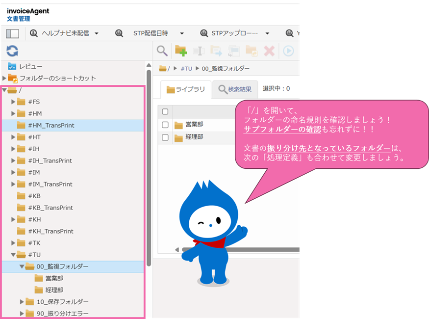
Task: Click the red delete X icon
Action: [269, 51]
